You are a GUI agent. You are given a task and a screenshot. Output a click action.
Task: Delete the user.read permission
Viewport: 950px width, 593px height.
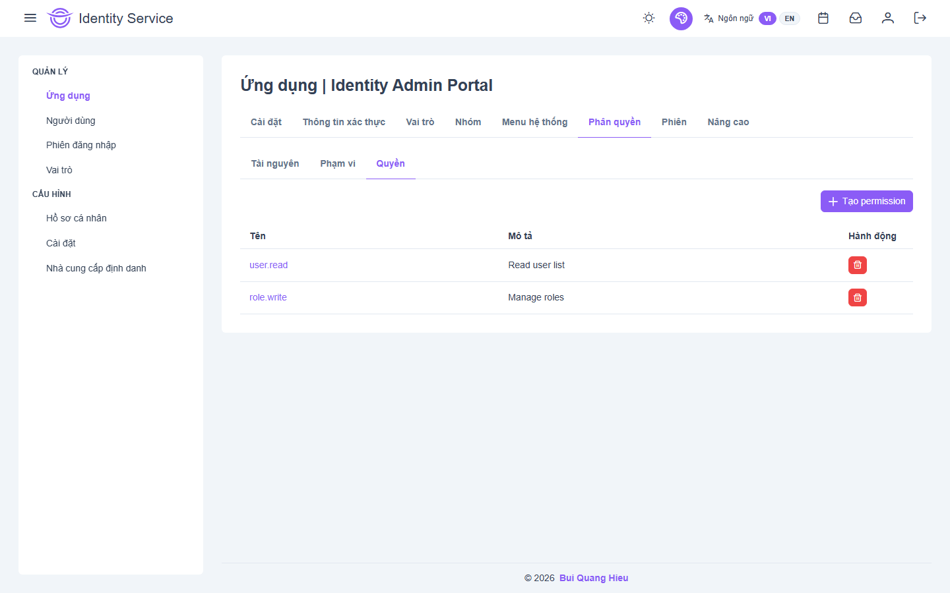857,265
